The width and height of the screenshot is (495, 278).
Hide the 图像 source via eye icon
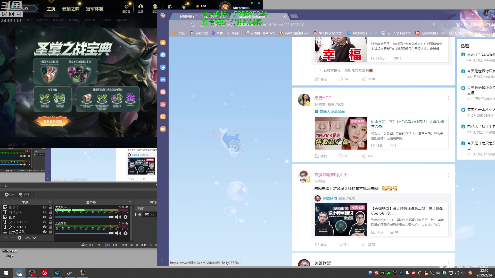44,217
